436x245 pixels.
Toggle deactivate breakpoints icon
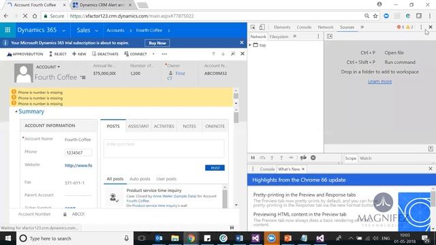303,158
